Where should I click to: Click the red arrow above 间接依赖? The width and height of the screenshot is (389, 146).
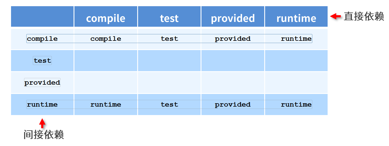pyautogui.click(x=42, y=123)
